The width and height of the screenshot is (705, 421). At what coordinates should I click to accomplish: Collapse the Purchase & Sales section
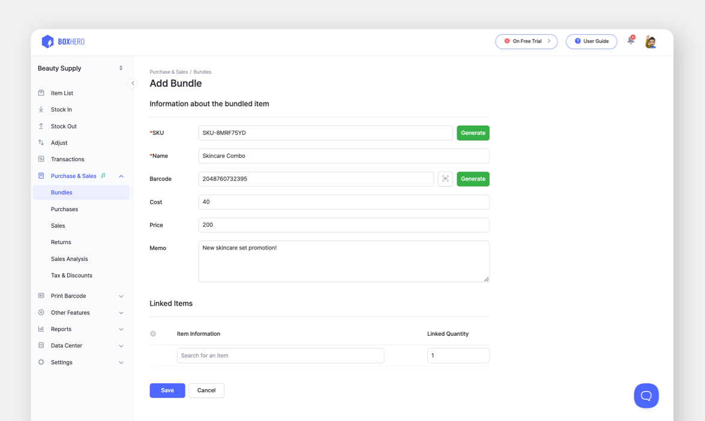(x=121, y=176)
